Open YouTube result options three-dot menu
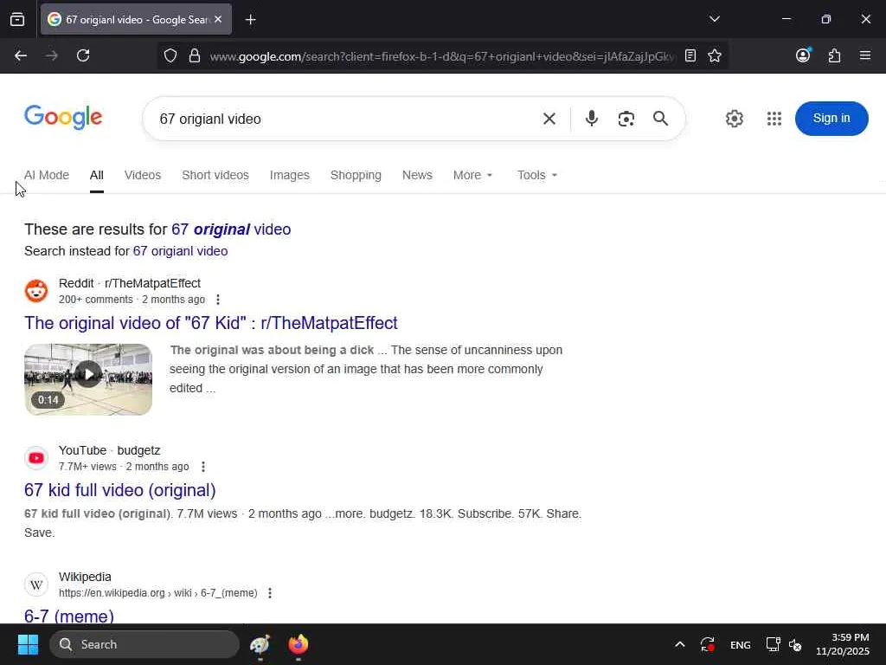The image size is (886, 665). click(202, 467)
